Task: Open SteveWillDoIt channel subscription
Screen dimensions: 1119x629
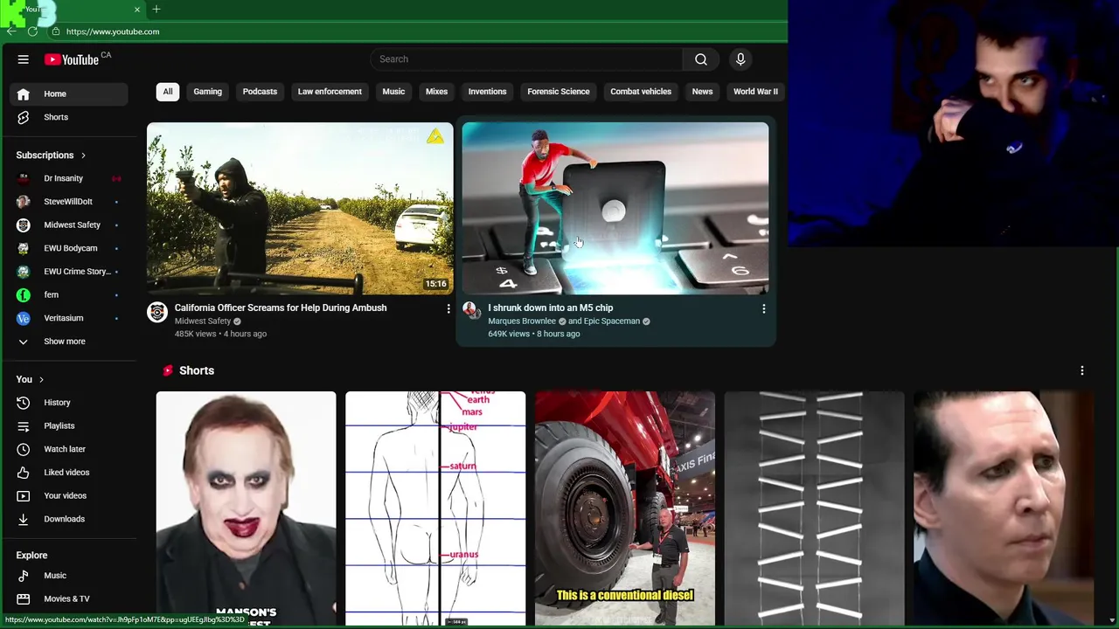Action: [68, 202]
